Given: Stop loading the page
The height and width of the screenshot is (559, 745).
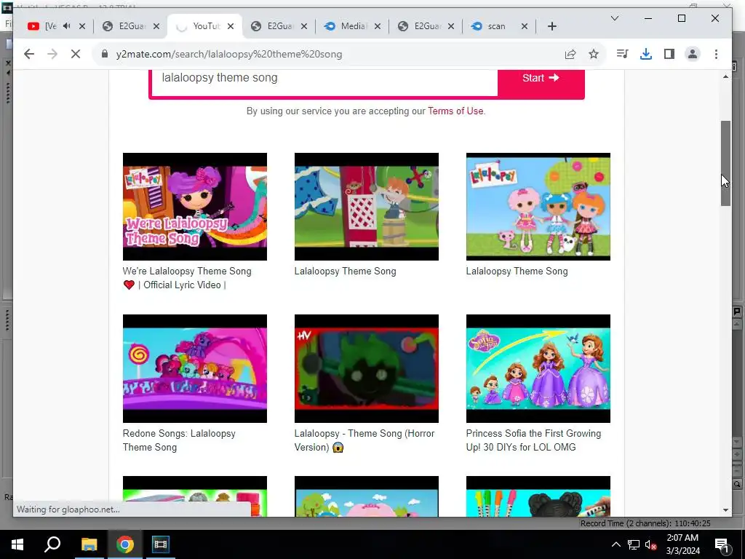Looking at the screenshot, I should coord(76,54).
